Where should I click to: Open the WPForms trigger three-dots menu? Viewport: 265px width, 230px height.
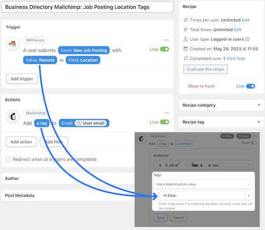tap(166, 40)
